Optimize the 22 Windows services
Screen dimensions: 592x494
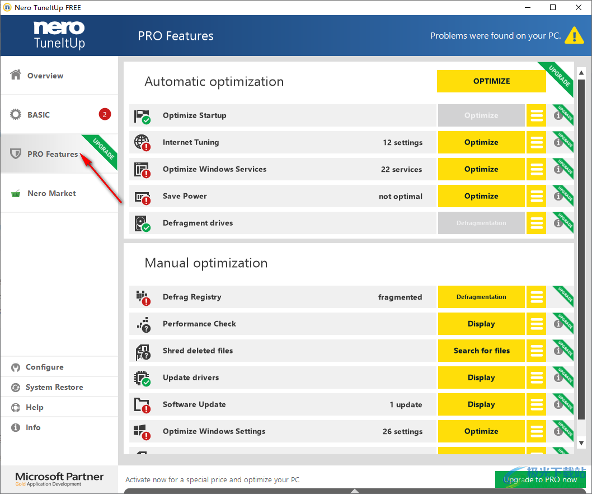(x=481, y=169)
